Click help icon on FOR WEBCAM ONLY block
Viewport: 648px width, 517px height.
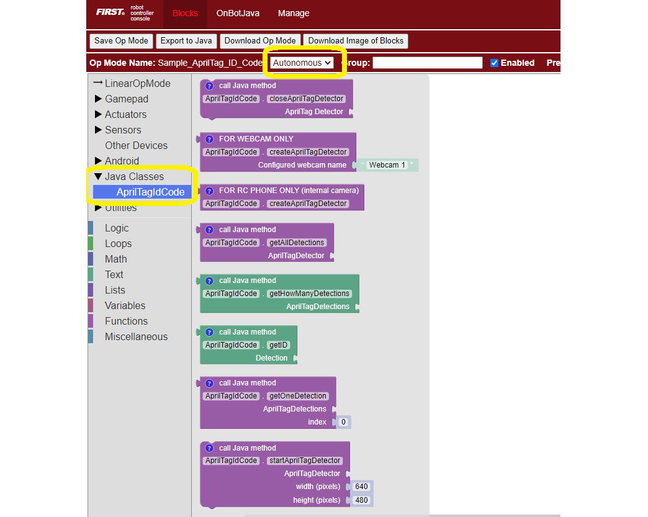pos(209,139)
